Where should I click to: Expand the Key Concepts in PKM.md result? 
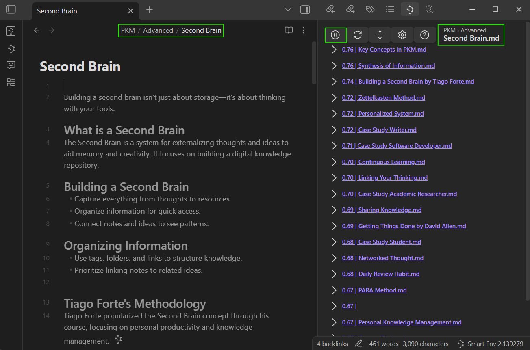(x=334, y=50)
